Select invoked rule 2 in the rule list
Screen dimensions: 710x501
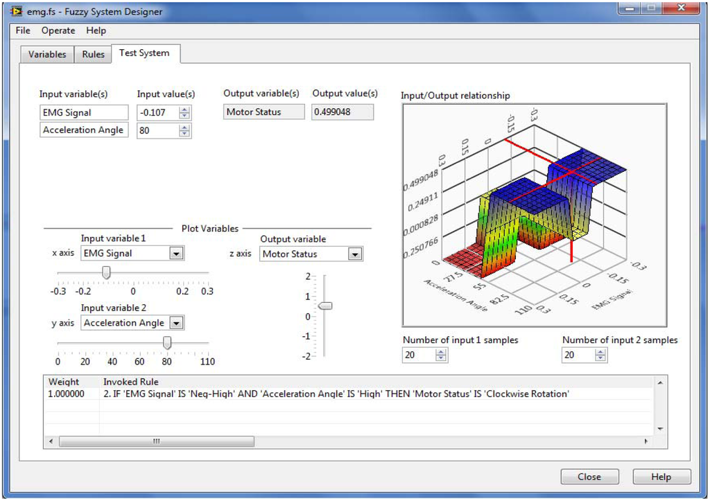(x=336, y=394)
